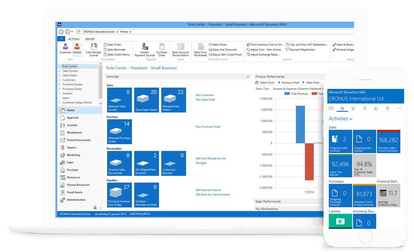Open the navigation history dropdown beside Forward
The image size is (414, 252).
tap(72, 32)
